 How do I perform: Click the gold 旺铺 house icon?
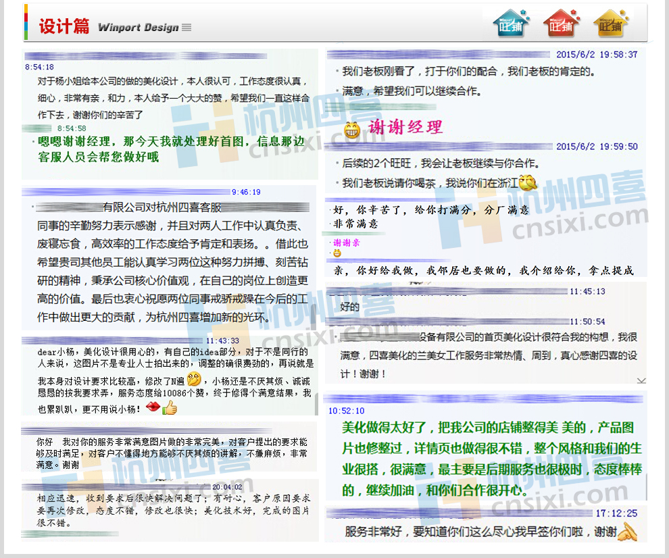611,24
